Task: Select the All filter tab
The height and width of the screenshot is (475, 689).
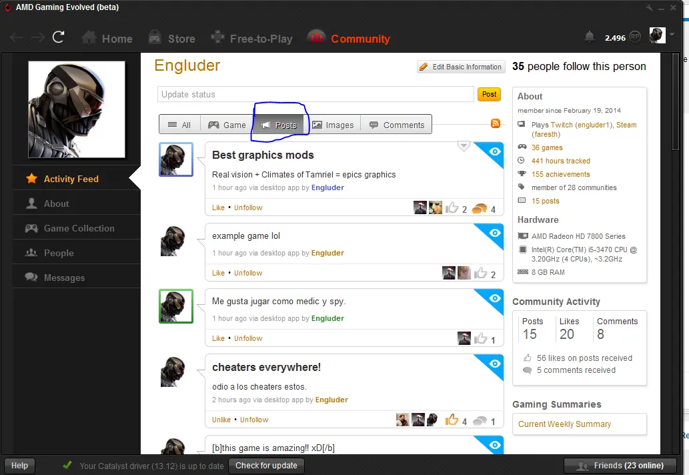Action: pyautogui.click(x=179, y=125)
